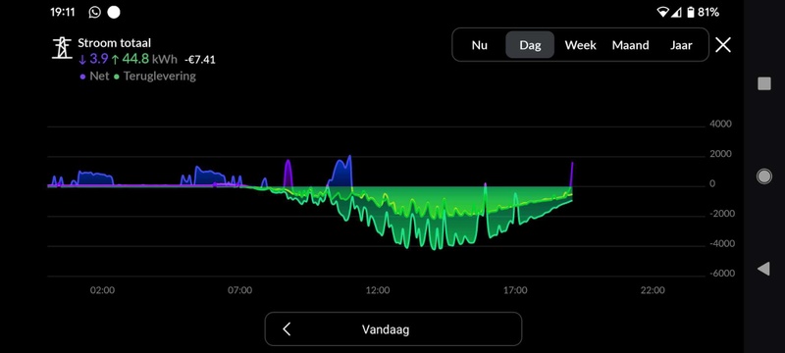Tap the Android back triangle button
Screen dimensions: 785x353
[x=763, y=269]
